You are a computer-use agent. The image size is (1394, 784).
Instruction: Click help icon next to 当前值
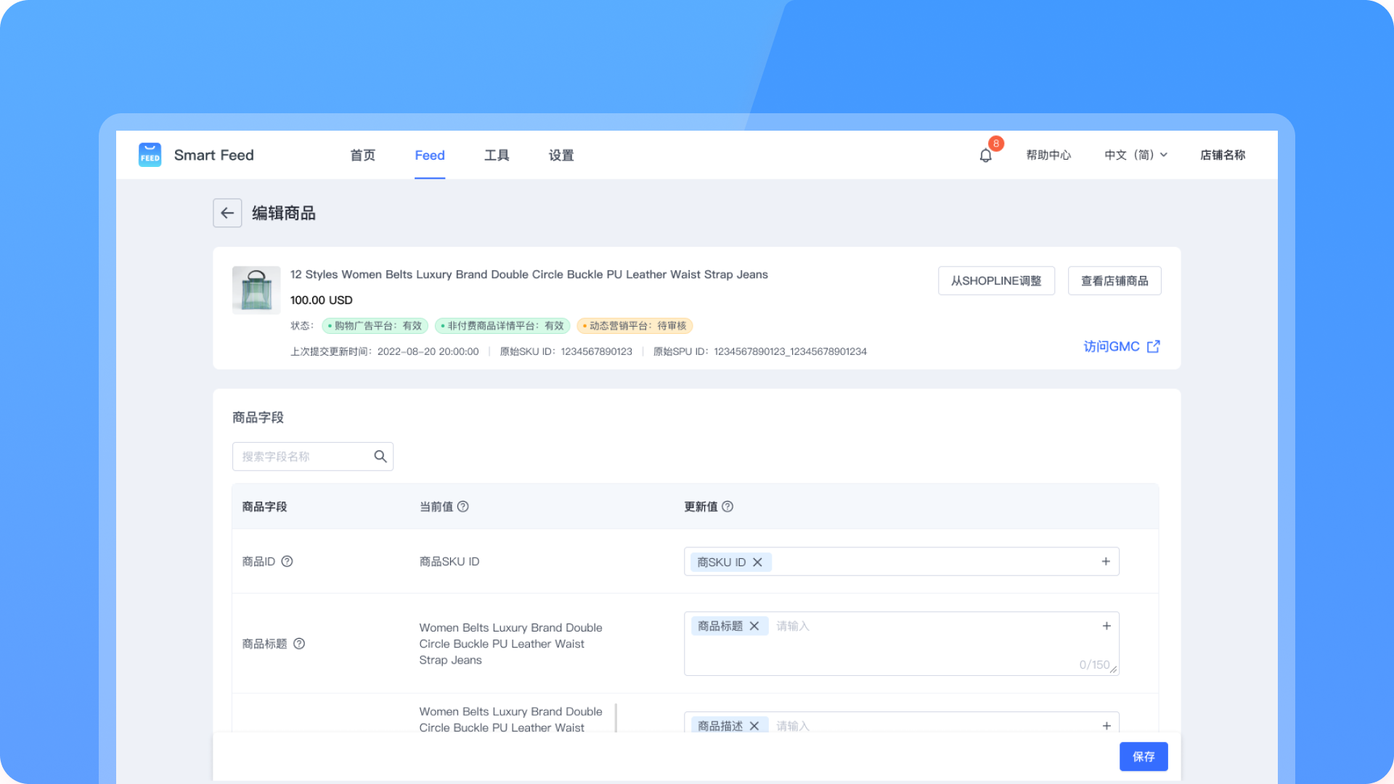pyautogui.click(x=463, y=507)
